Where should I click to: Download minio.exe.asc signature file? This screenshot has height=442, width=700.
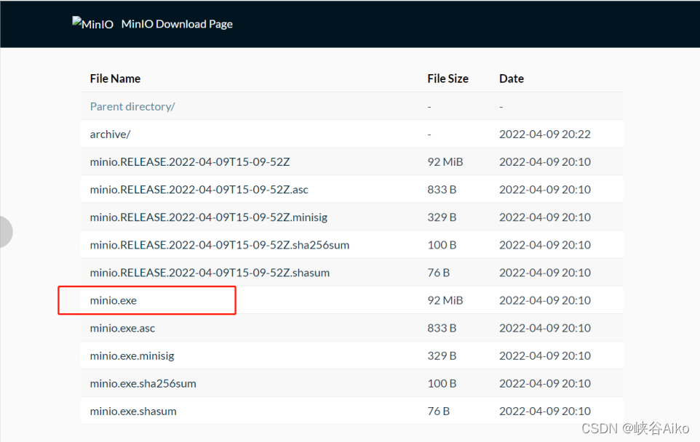122,329
